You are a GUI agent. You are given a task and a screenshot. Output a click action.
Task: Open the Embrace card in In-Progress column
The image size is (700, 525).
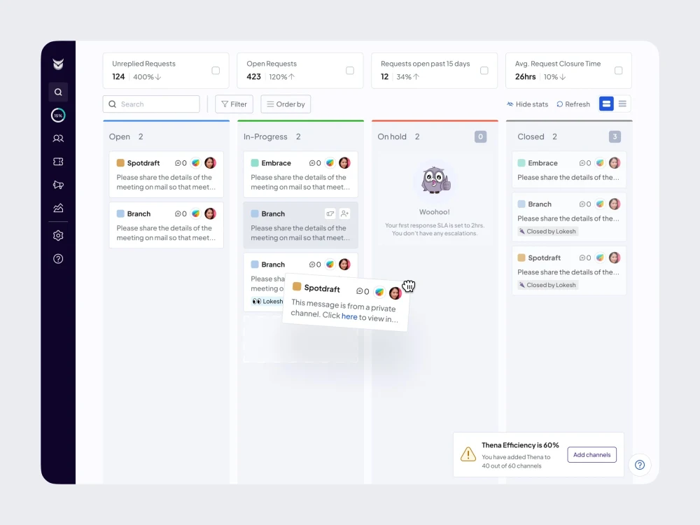[300, 174]
